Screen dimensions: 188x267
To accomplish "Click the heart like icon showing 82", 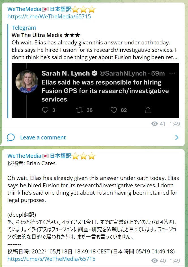I will point(114,110).
